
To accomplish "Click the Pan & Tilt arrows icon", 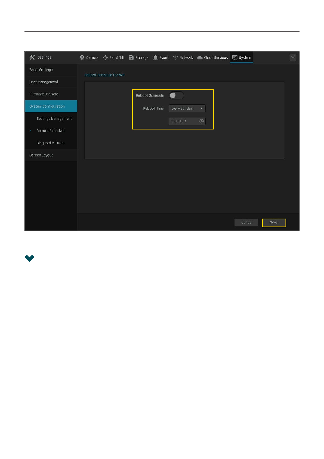I will (105, 58).
